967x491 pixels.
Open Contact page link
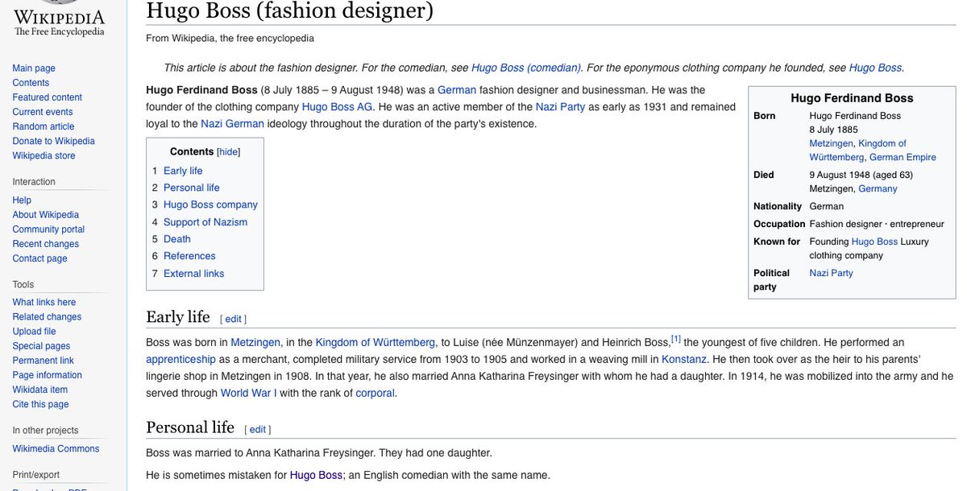tap(39, 258)
